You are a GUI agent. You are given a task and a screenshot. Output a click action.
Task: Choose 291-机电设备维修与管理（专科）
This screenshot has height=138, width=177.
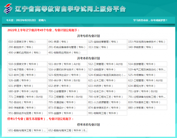click(x=67, y=47)
